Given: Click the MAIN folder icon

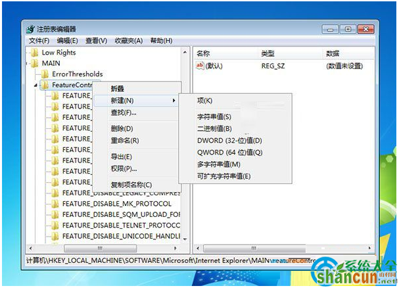Looking at the screenshot, I should (x=34, y=63).
